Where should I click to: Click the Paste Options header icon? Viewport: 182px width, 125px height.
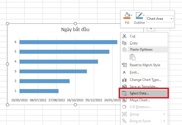click(x=125, y=49)
